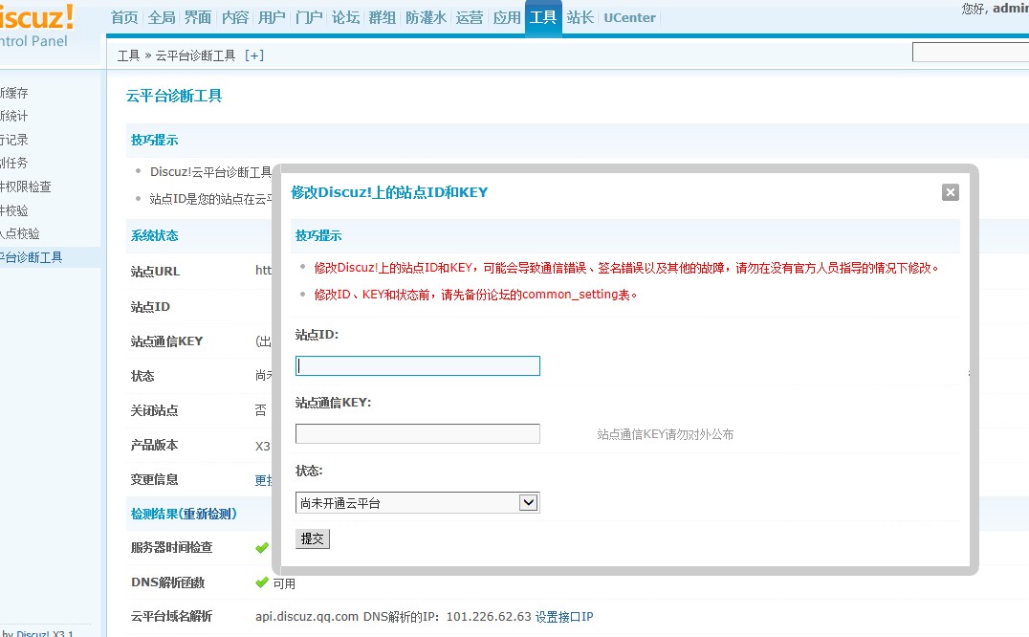Go to the 防灌水 navigation tab
Viewport: 1029px width, 637px height.
coord(426,18)
